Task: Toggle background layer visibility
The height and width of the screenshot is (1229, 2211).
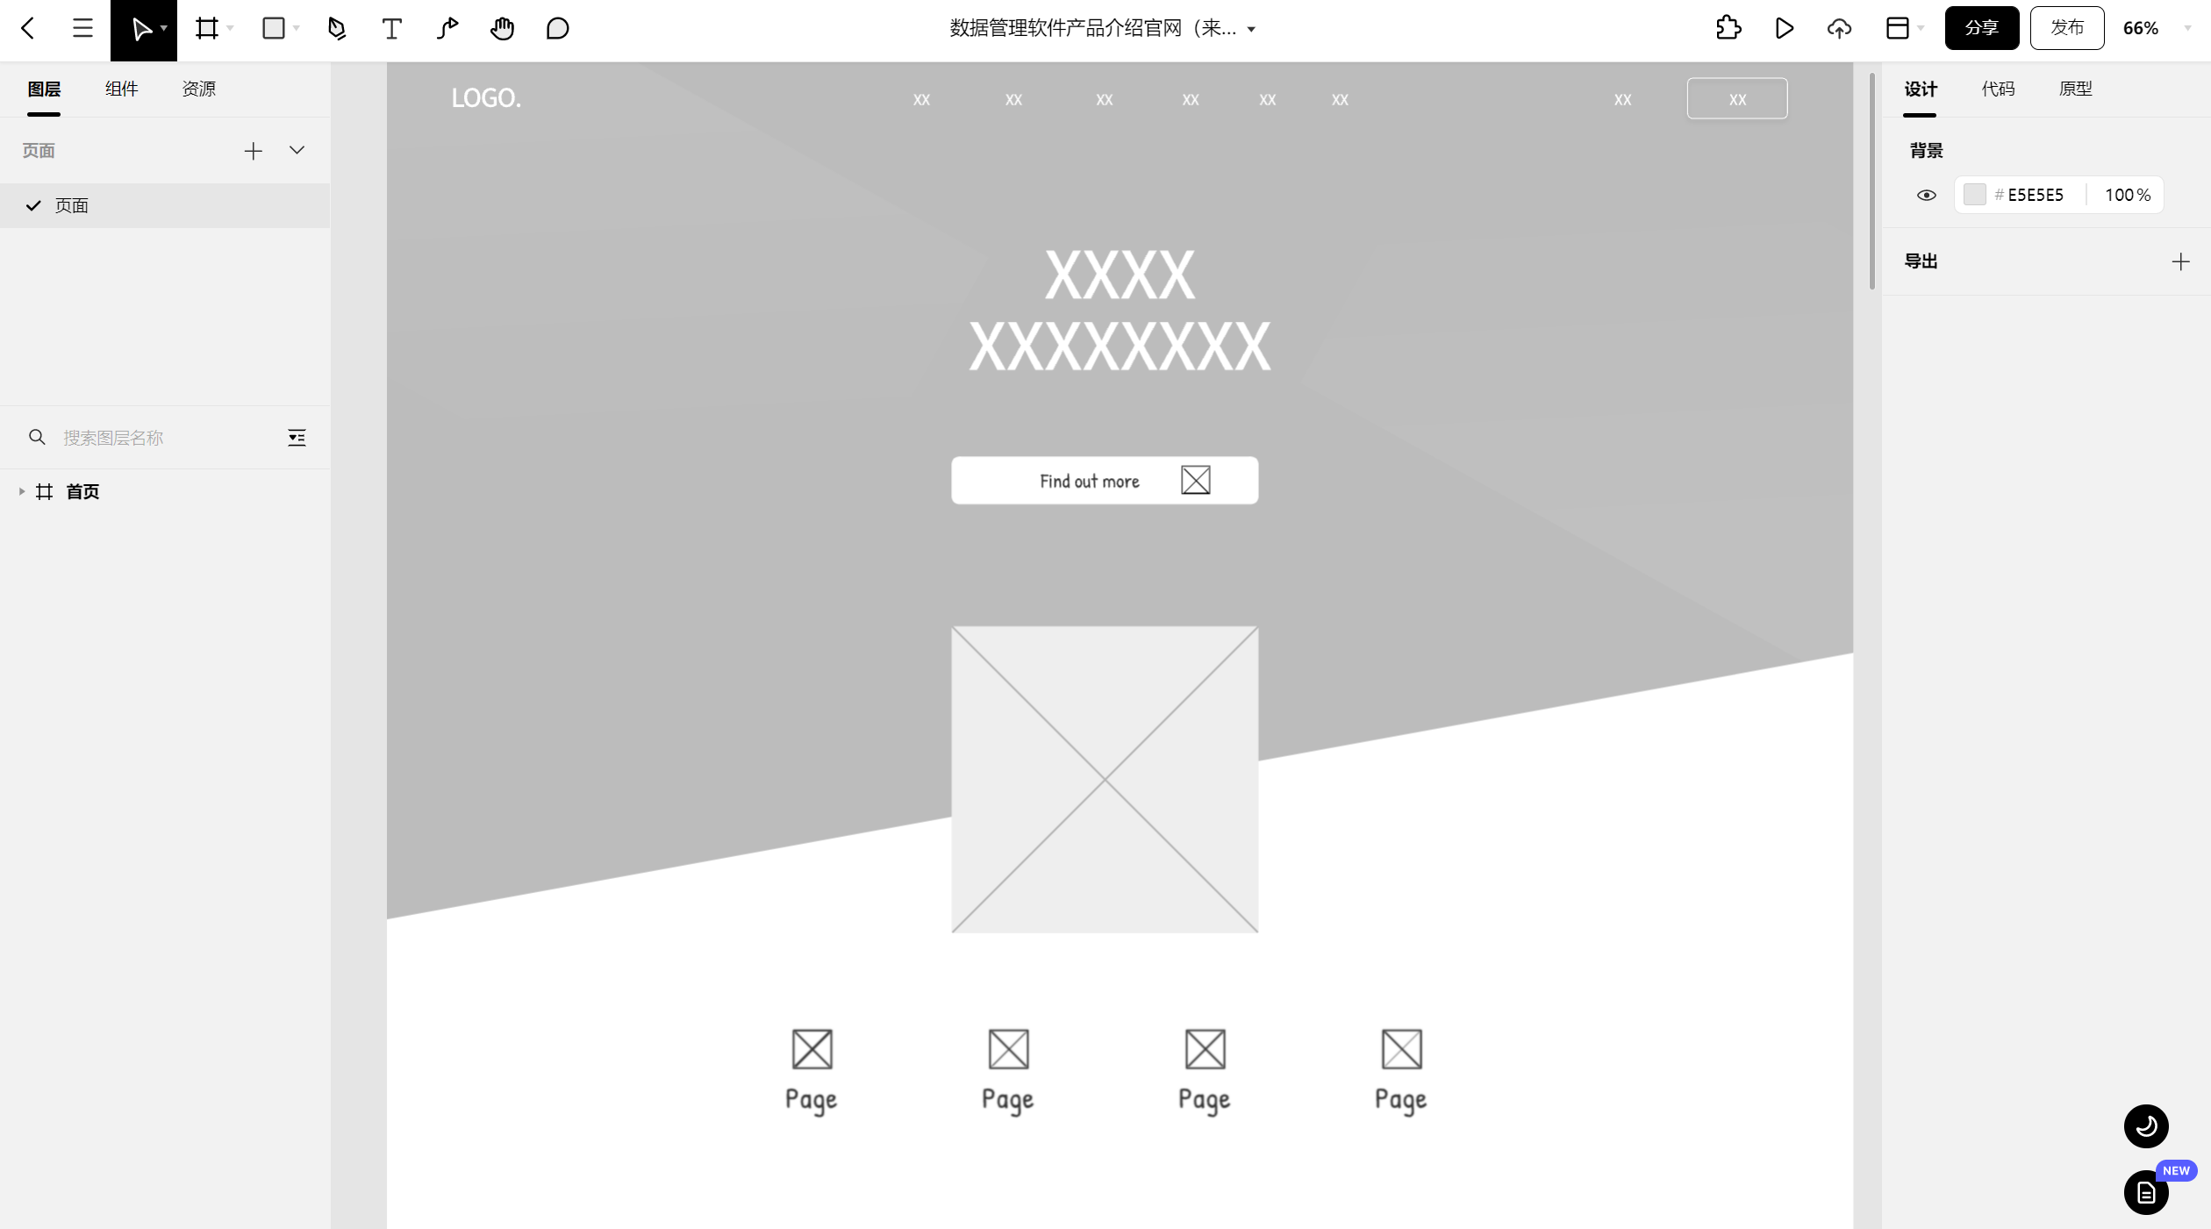Action: tap(1925, 194)
